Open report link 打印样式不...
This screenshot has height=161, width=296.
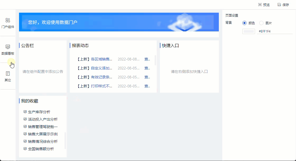click(x=101, y=86)
